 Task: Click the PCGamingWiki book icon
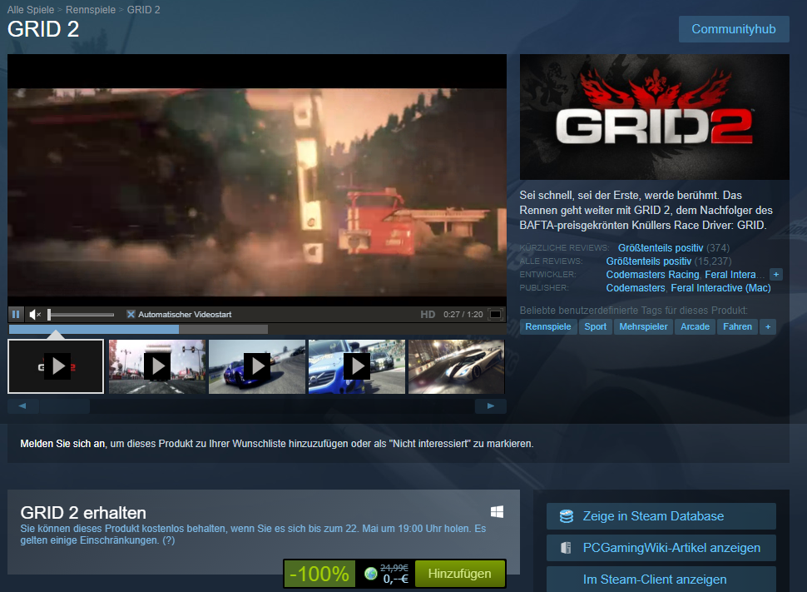(x=566, y=548)
